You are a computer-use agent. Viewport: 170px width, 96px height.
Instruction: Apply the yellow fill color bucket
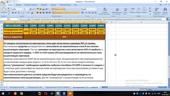pos(28,13)
